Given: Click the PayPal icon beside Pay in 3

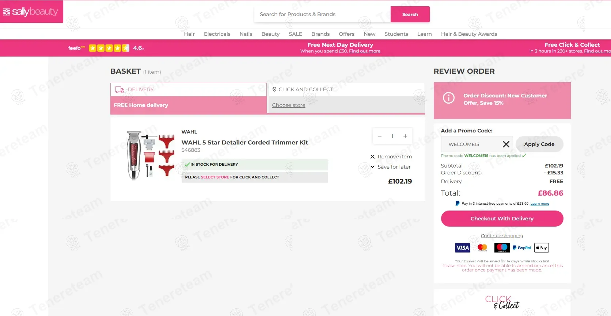Looking at the screenshot, I should coord(457,203).
